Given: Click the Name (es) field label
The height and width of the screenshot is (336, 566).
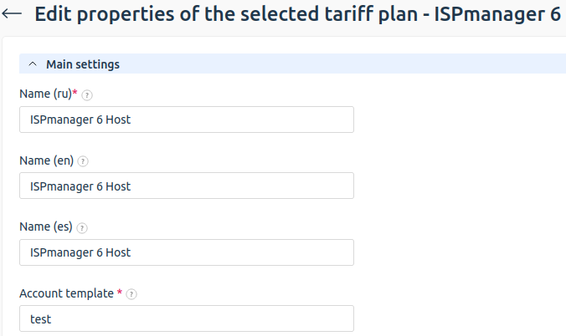Looking at the screenshot, I should [45, 227].
